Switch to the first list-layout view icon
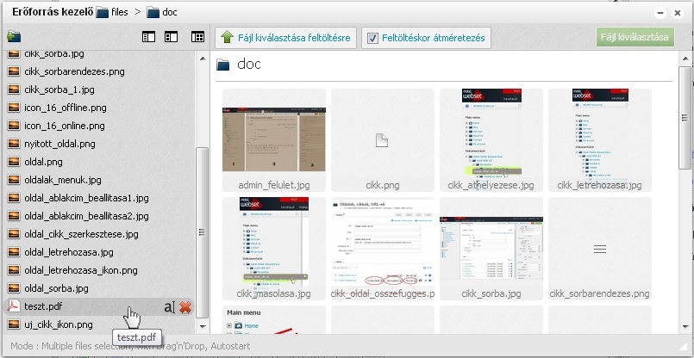The image size is (694, 358). (148, 37)
